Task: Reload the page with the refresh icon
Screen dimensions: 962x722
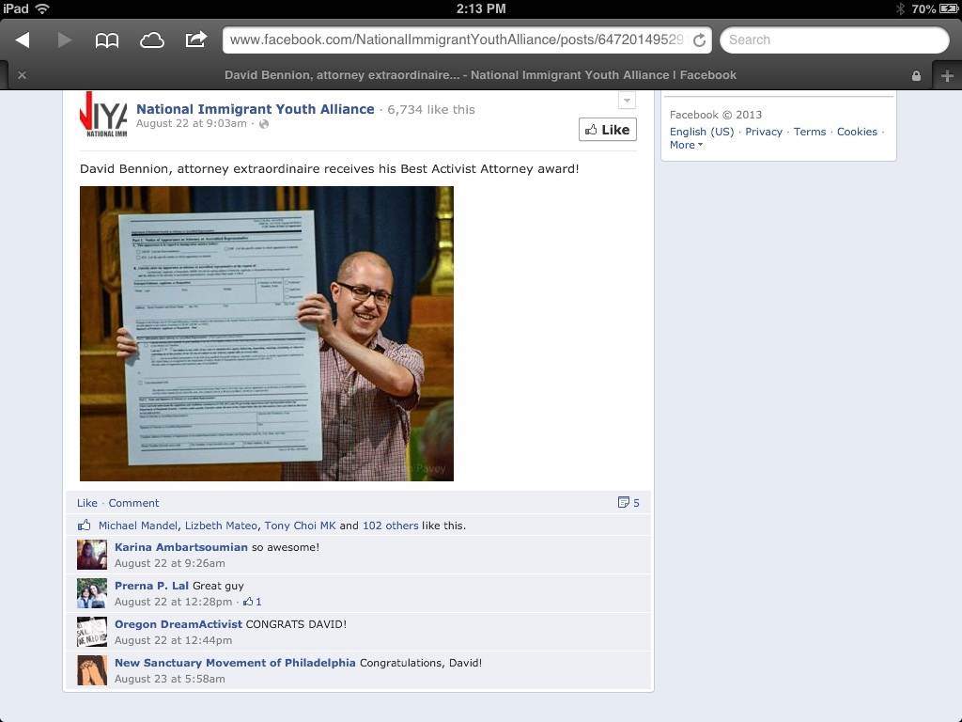Action: (699, 40)
